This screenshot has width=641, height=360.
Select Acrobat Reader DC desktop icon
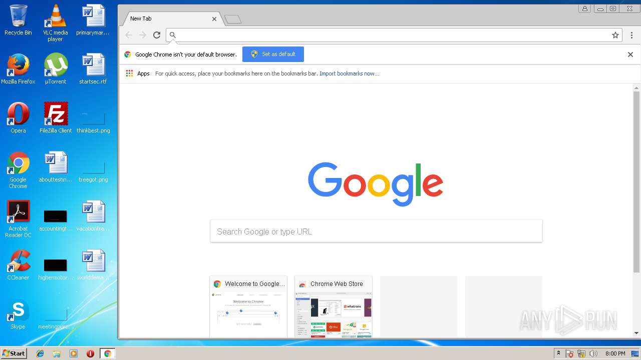coord(18,219)
